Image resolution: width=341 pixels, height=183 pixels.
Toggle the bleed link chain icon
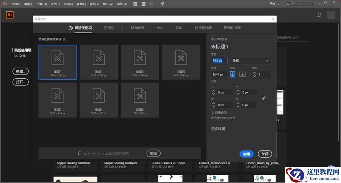pos(264,98)
